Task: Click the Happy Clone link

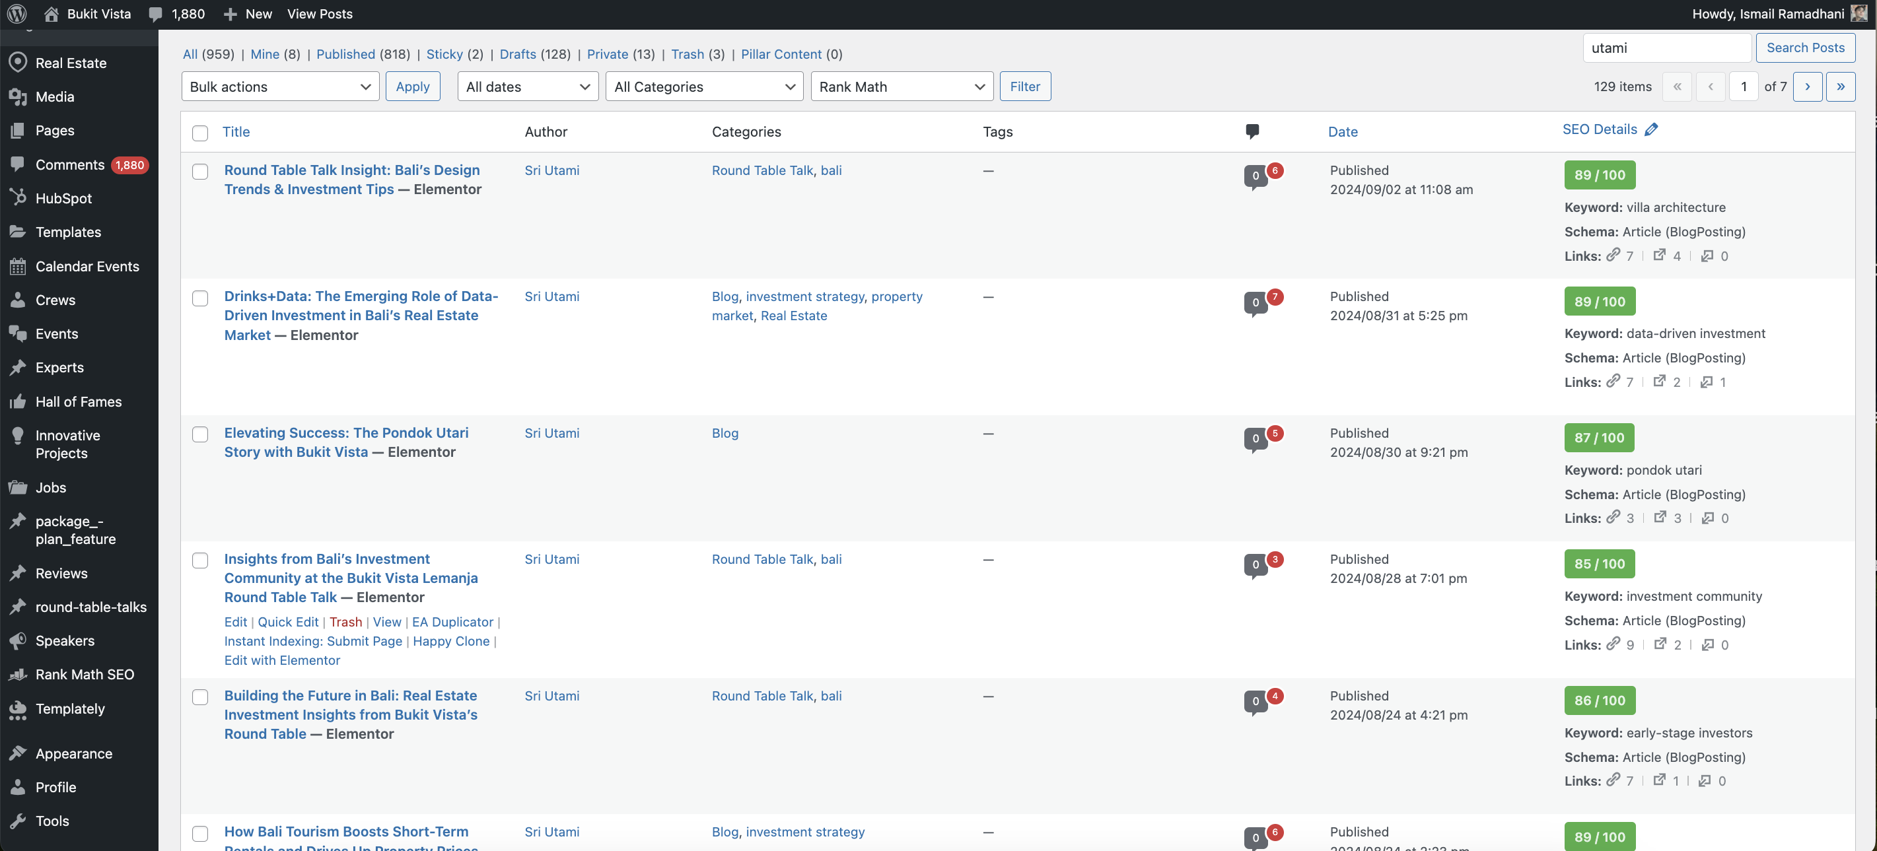Action: [451, 641]
